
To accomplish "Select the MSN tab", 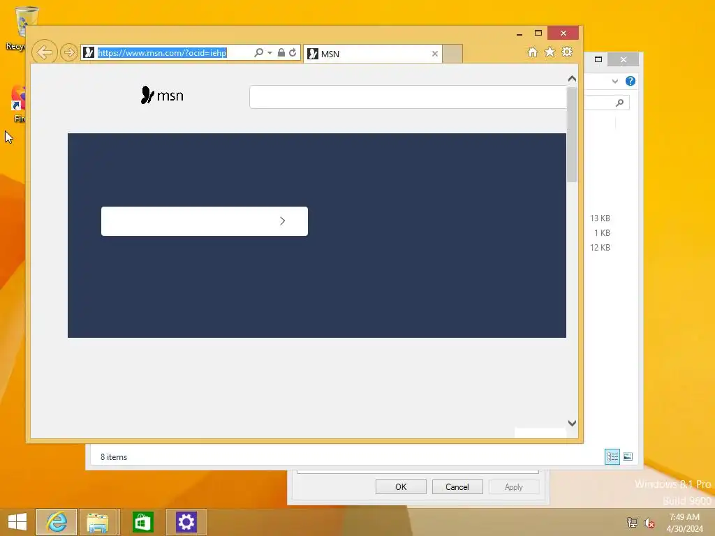I will [372, 54].
